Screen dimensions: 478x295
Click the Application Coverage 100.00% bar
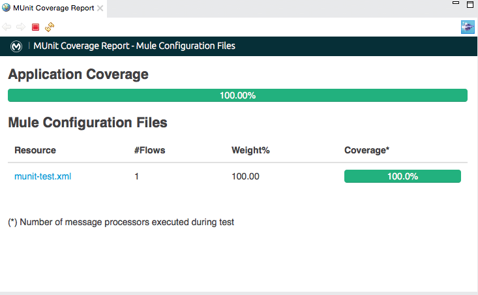pos(237,95)
